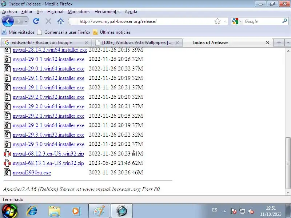The image size is (291, 218).
Task: Switch to the eddsworld - Buscar con Google tab
Action: coord(46,43)
